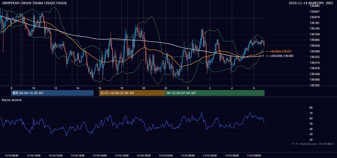The height and width of the screenshot is (158, 337).
Task: Click the 139.857 price axis label
Action: 315,12
